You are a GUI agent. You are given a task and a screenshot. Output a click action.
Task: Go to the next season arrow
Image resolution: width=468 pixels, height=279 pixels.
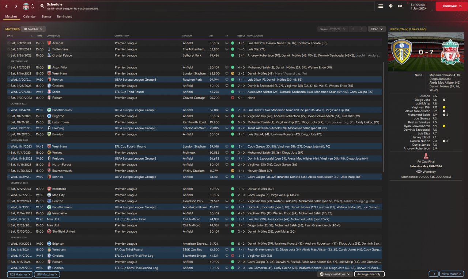pos(362,29)
